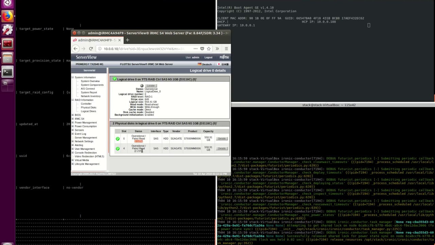
Task: Switch language with the German flag
Action: 199,64
